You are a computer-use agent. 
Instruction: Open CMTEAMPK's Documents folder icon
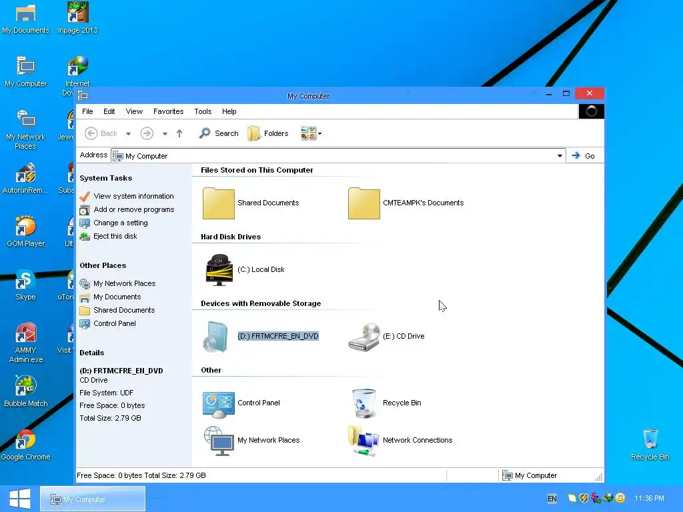point(364,203)
